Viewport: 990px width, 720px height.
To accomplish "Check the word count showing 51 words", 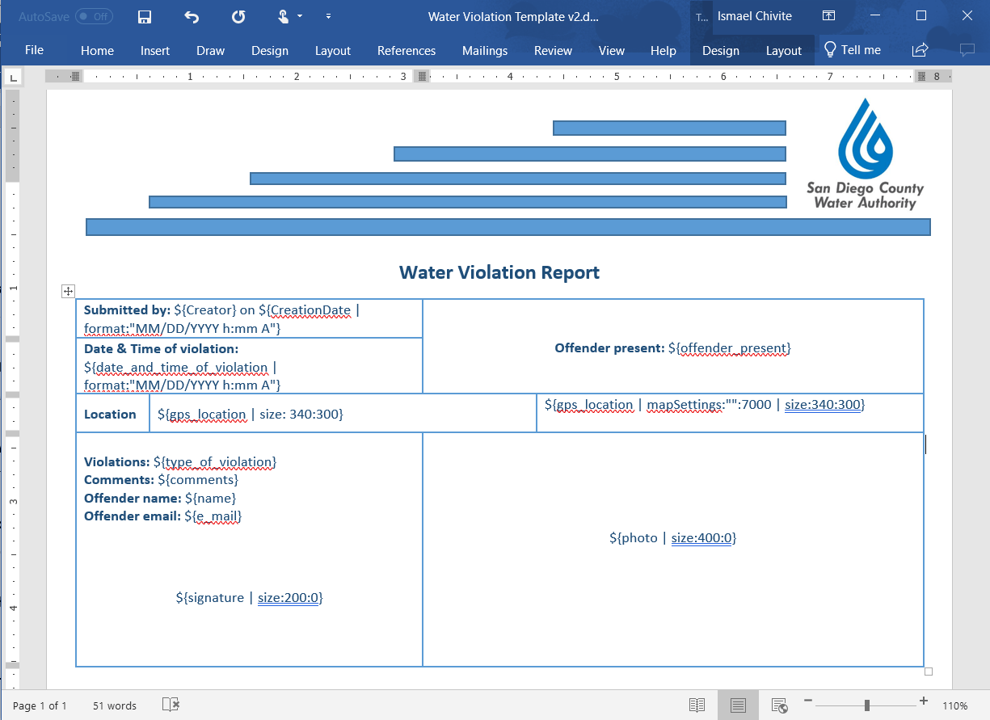I will 113,705.
